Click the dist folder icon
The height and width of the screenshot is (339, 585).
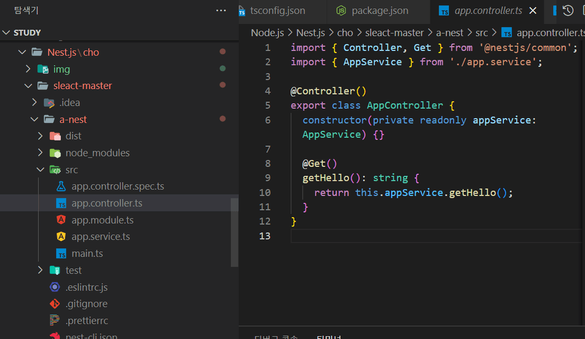pyautogui.click(x=55, y=136)
